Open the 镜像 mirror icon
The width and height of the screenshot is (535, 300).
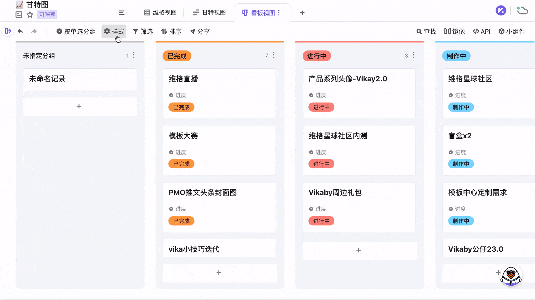point(448,31)
